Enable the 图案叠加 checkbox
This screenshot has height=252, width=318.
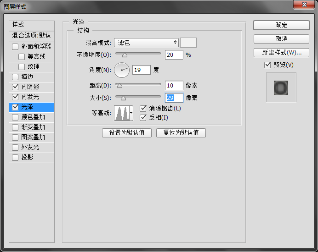[15, 137]
